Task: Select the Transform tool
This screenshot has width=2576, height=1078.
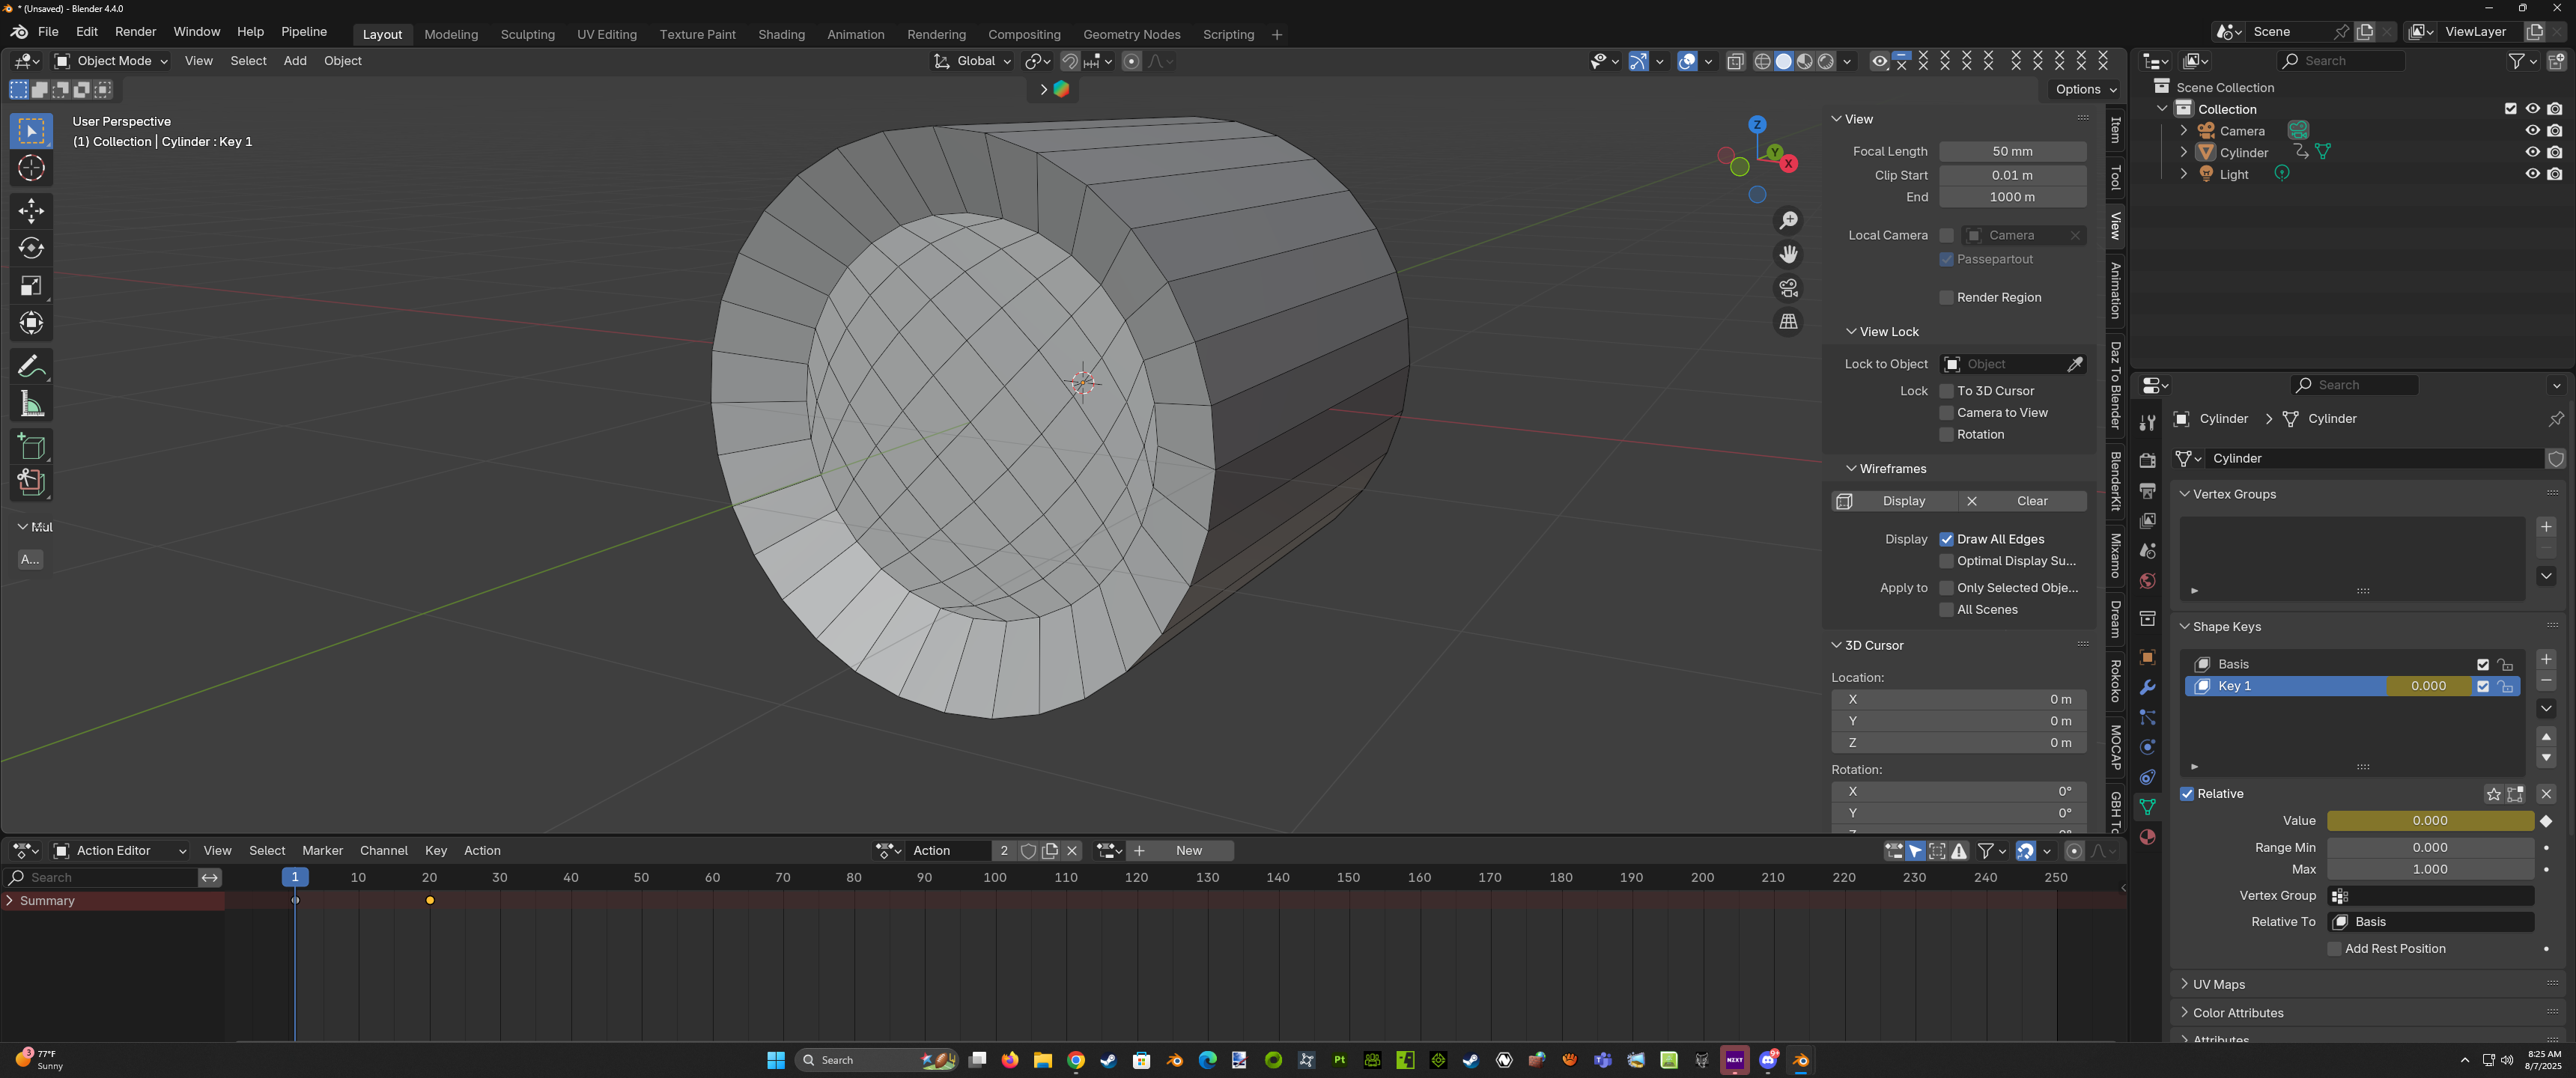Action: [31, 323]
